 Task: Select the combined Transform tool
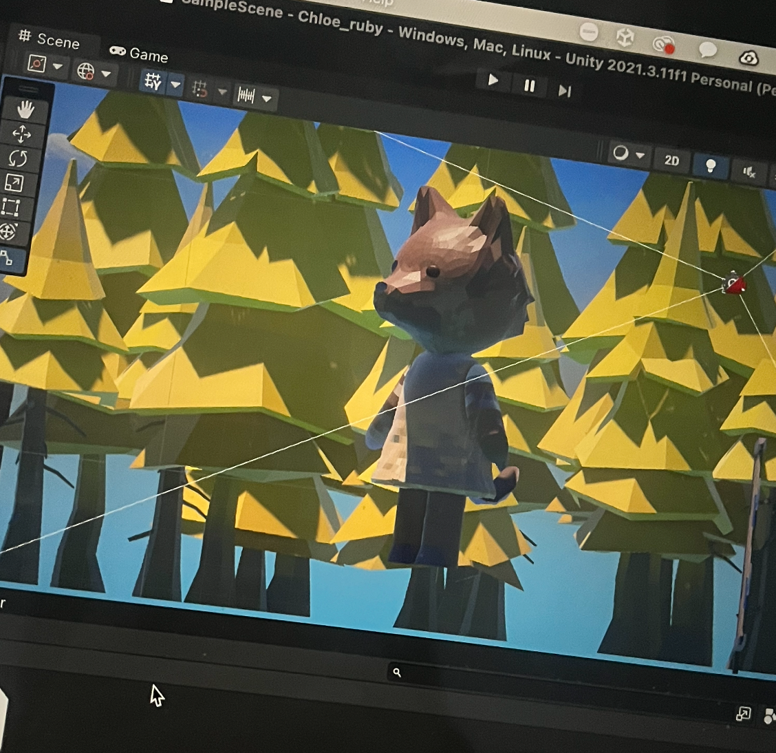[x=8, y=231]
